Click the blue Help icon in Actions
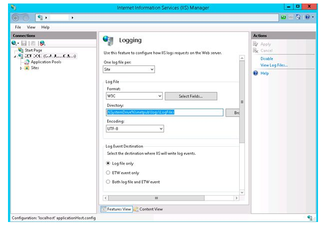This screenshot has height=225, width=333. [x=256, y=73]
